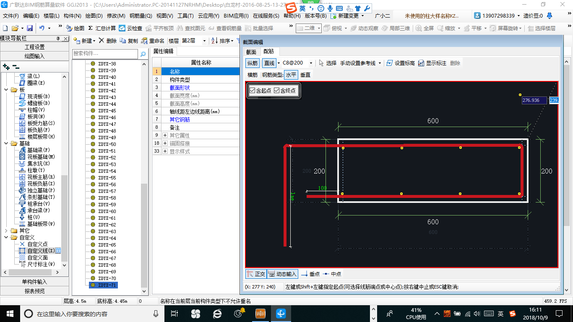
Task: Open the 绘图(D) menu
Action: tap(94, 16)
